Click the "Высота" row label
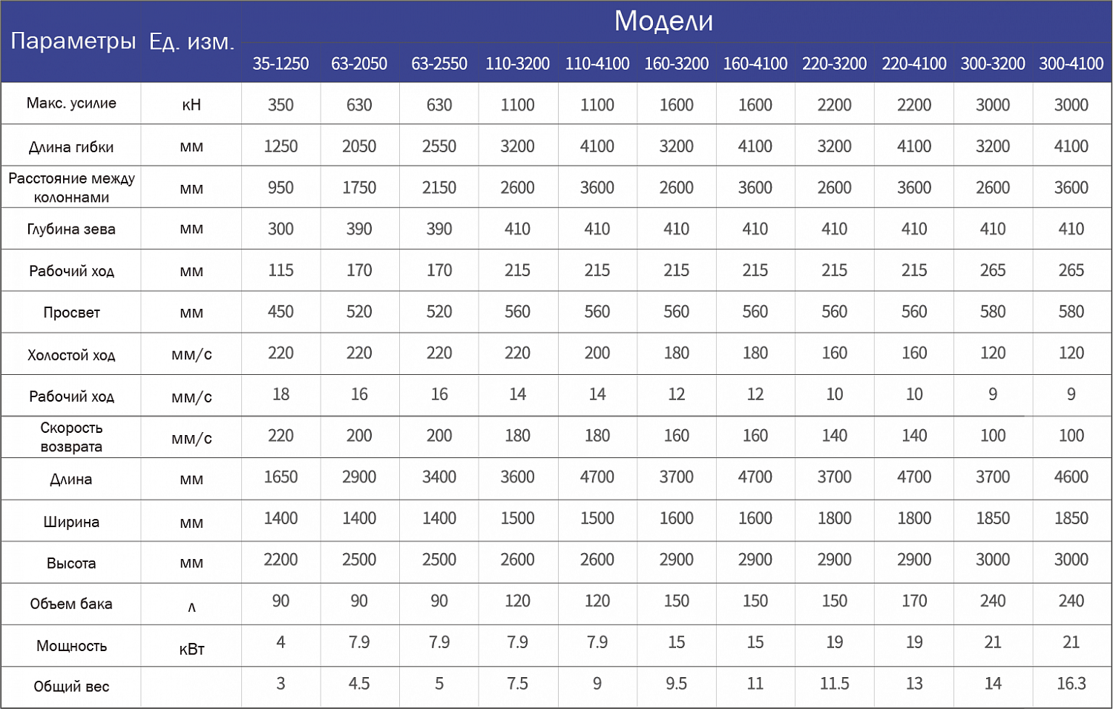Screen dimensions: 1113x709 (71, 563)
